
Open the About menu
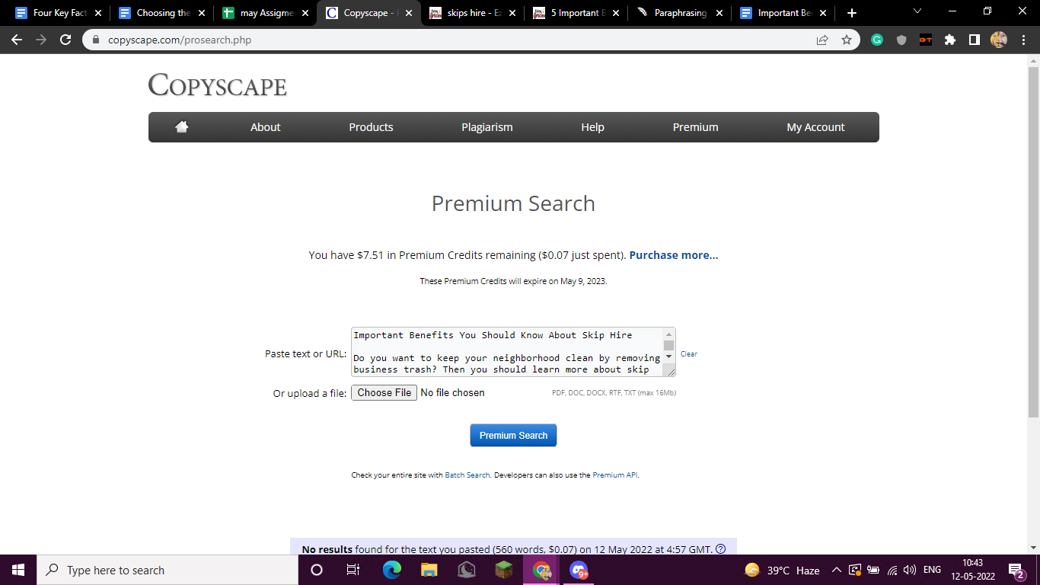click(266, 127)
